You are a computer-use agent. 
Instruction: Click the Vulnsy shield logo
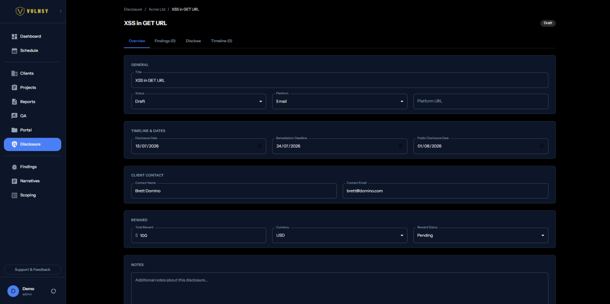[x=20, y=11]
